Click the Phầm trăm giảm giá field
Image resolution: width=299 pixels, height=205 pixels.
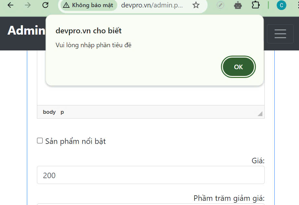coord(151,204)
